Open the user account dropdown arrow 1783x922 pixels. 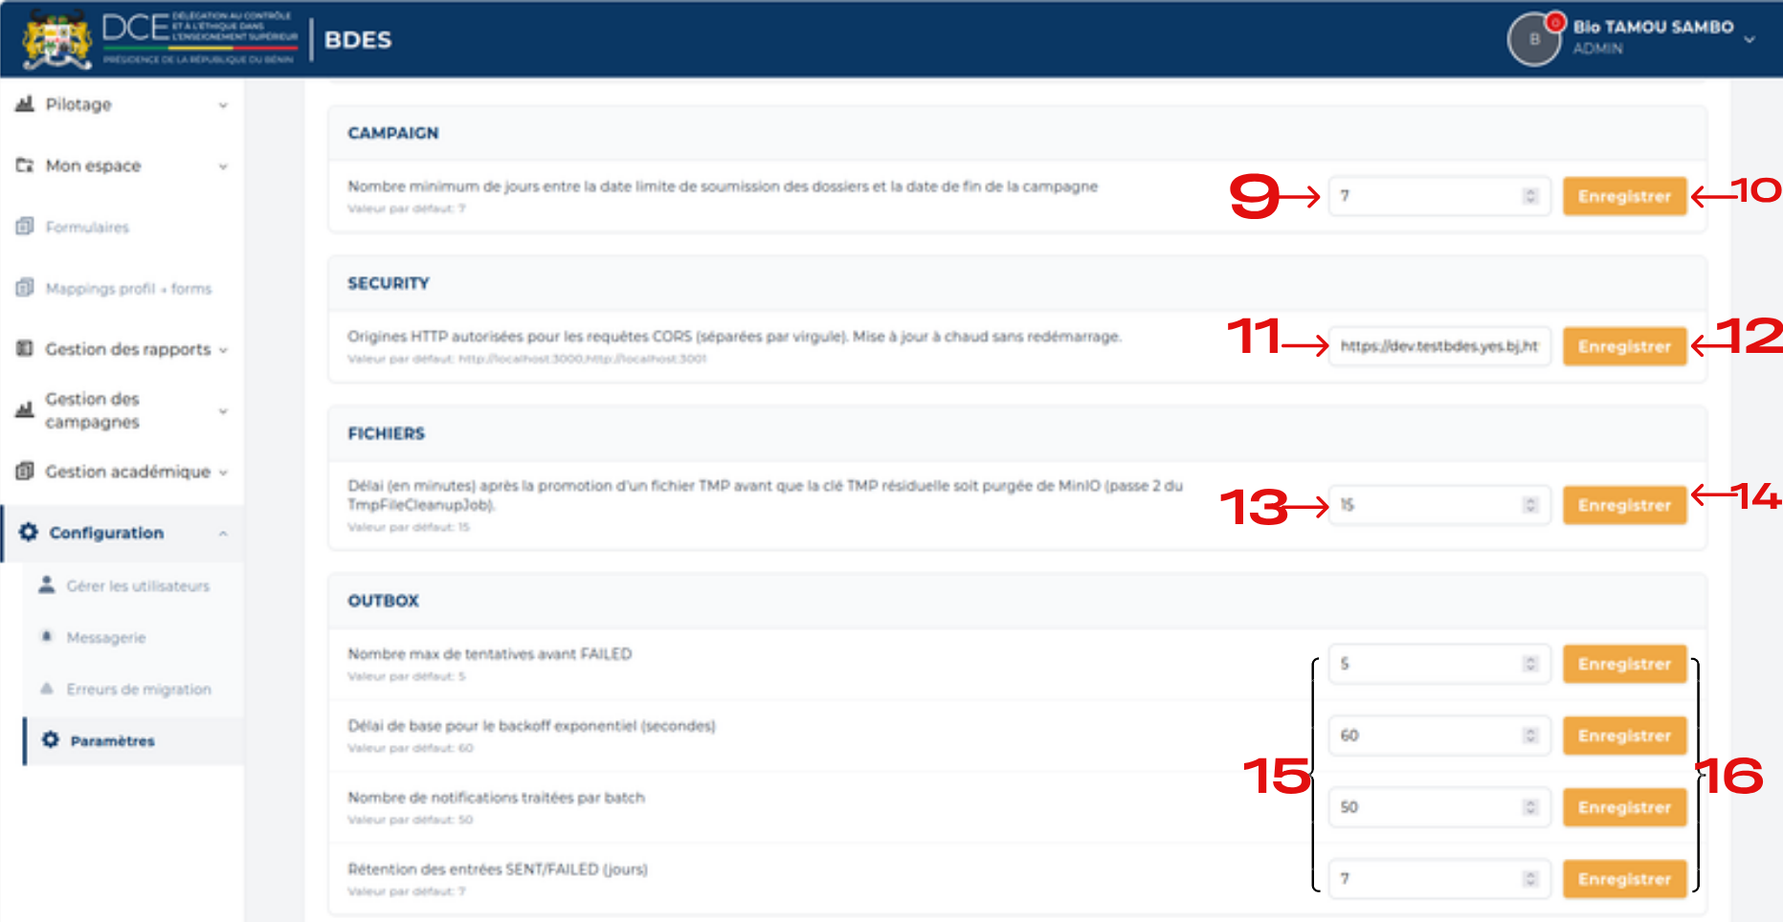click(1750, 40)
